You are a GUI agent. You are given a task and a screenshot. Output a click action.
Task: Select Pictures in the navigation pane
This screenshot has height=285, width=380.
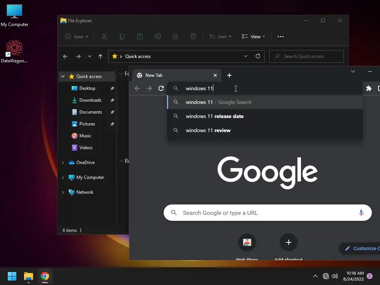87,124
